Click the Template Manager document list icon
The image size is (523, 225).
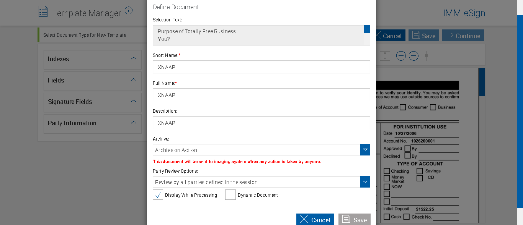tap(43, 11)
